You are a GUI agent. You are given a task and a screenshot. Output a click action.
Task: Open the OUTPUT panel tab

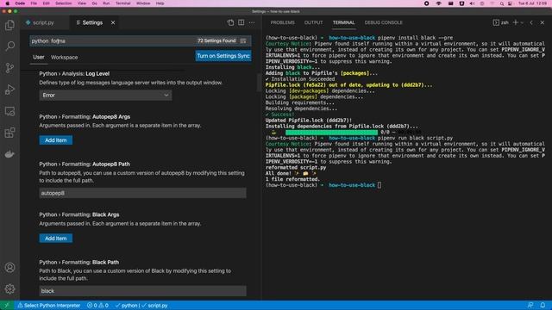tap(313, 22)
